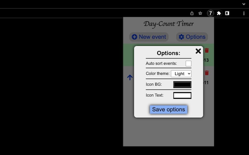Screen dimensions: 249x155
Task: Pick the Icon Text white color swatch
Action: tap(182, 96)
